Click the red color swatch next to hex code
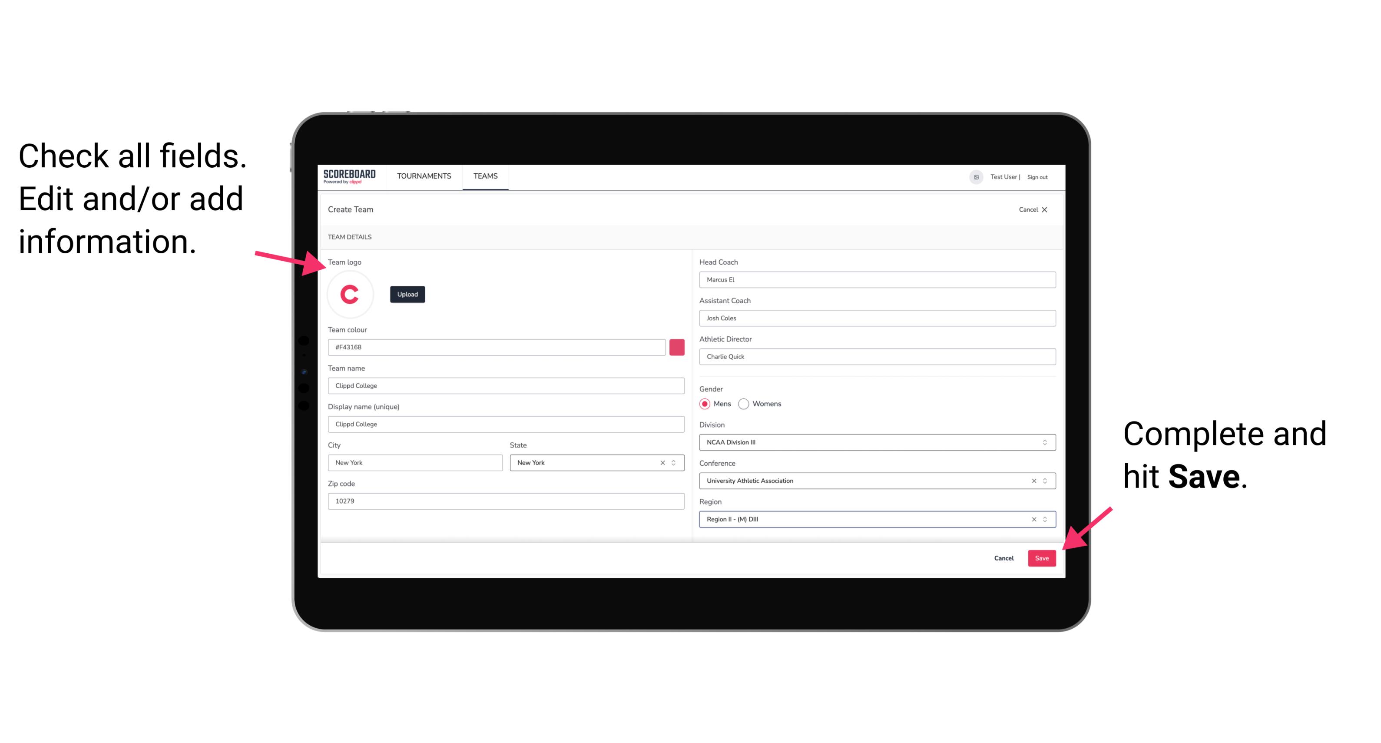Screen dimensions: 1381x743 (677, 346)
